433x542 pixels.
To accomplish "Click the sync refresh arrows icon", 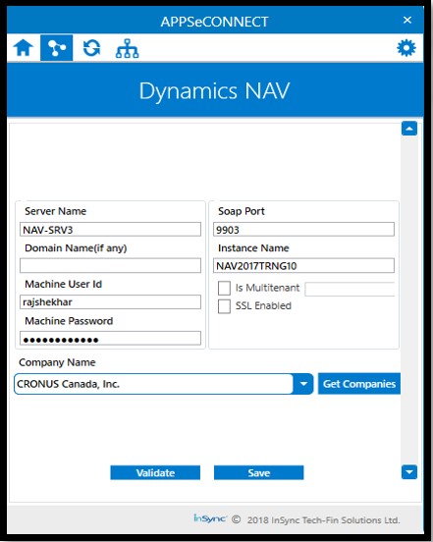I will point(91,48).
